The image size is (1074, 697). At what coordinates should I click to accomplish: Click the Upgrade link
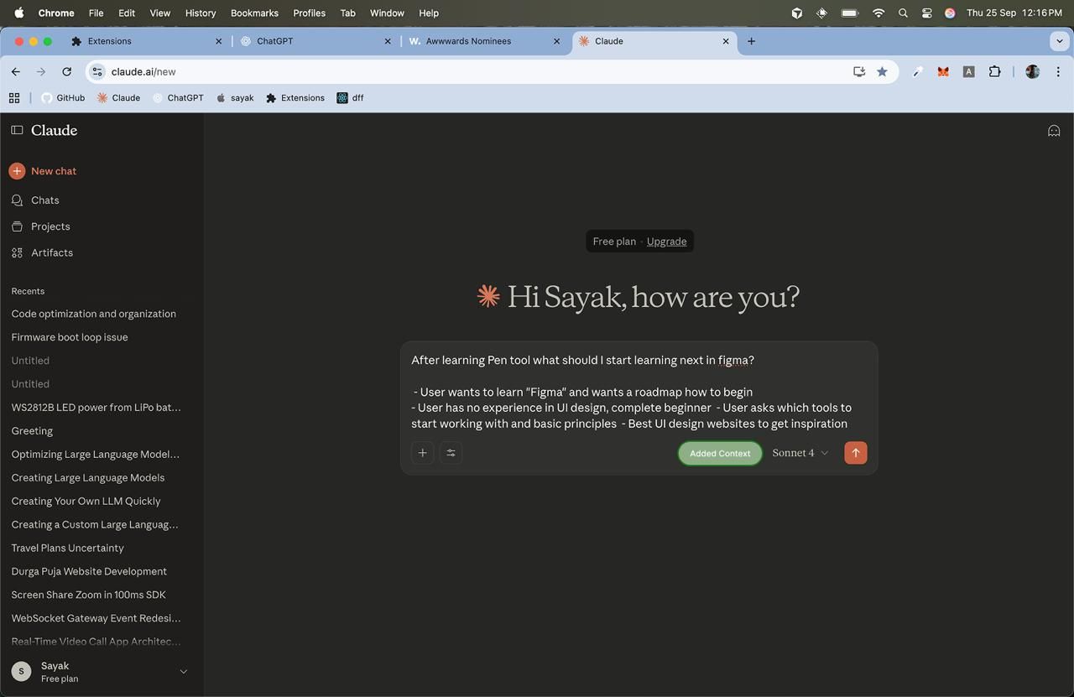tap(666, 242)
